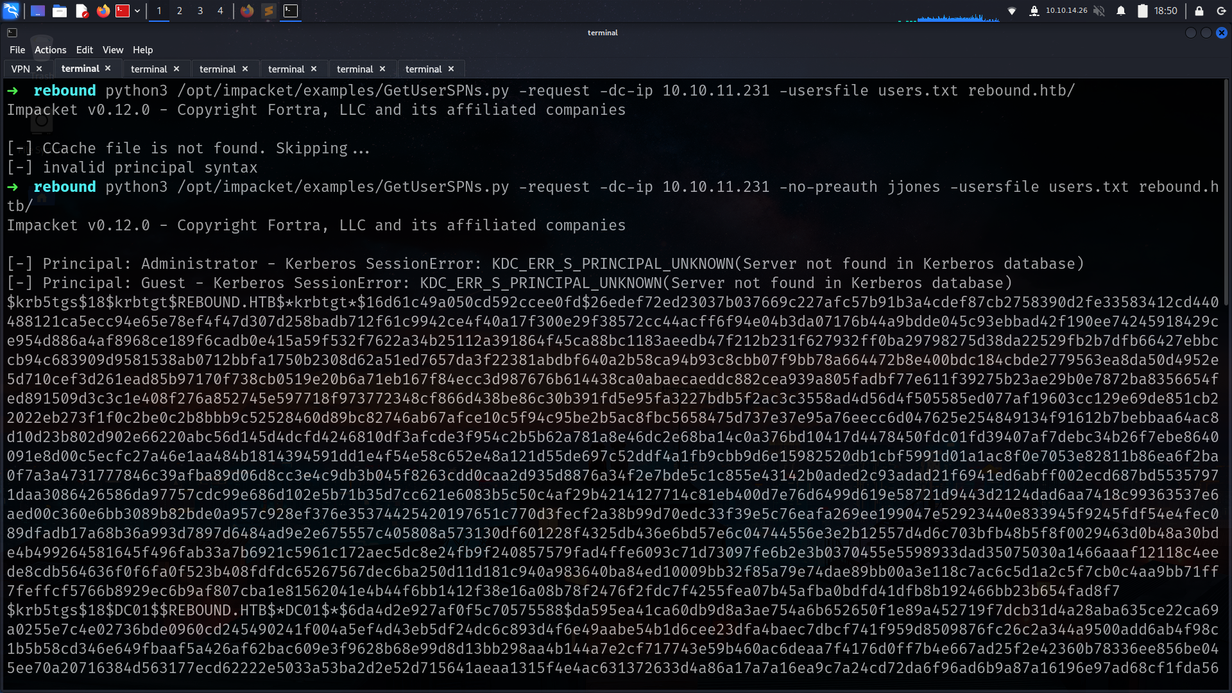1232x693 pixels.
Task: Launch Firefox from the panel launcher
Action: point(103,11)
